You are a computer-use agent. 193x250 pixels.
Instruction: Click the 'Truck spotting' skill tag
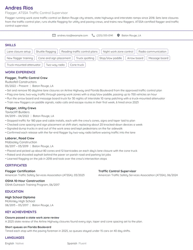tap(85, 58)
